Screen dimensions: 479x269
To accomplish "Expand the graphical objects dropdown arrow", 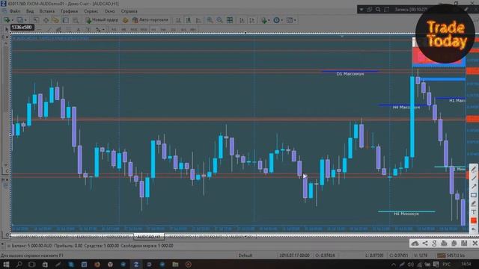I will (103, 30).
